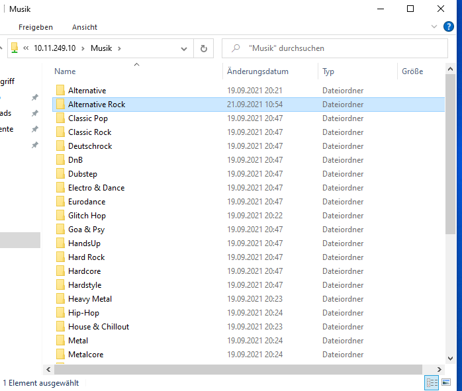Screen dimensions: 462x391
Task: Click 'griff' heading in the navigation pane
Action: (7, 81)
